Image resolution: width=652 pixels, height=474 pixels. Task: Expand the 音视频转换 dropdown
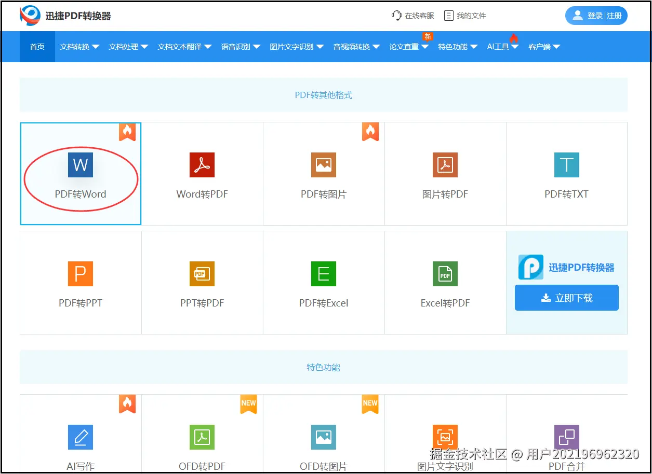coord(356,47)
